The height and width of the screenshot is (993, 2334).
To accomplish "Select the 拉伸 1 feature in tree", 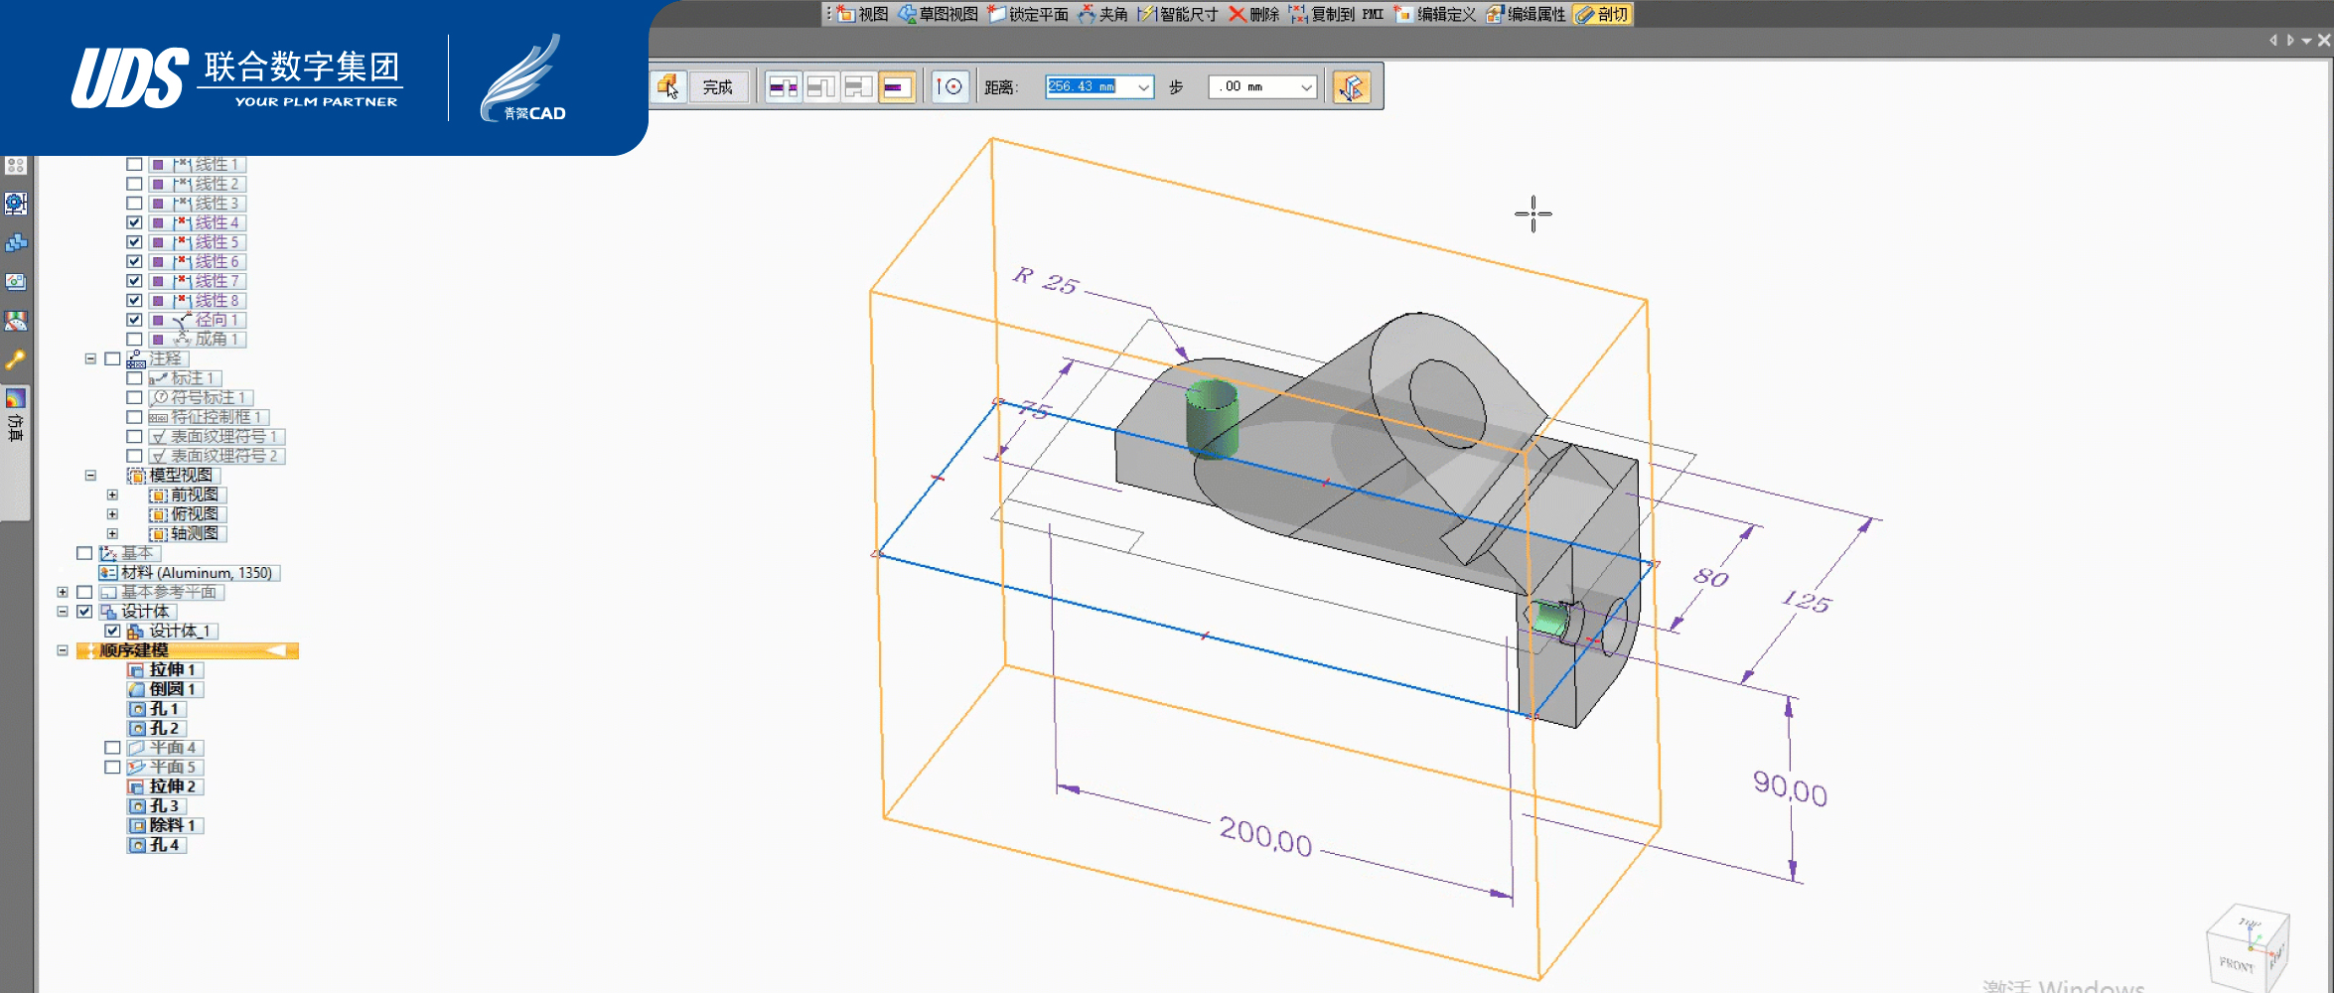I will click(x=165, y=670).
